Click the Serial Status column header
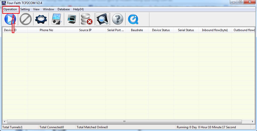This screenshot has height=131, width=257. (x=186, y=30)
